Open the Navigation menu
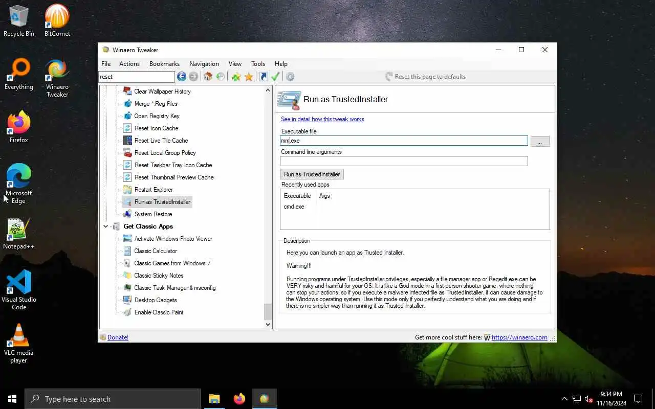Viewport: 655px width, 409px height. coord(204,64)
